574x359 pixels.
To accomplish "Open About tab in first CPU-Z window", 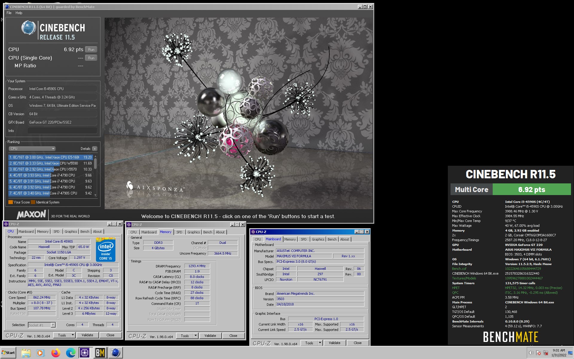I will [x=97, y=232].
